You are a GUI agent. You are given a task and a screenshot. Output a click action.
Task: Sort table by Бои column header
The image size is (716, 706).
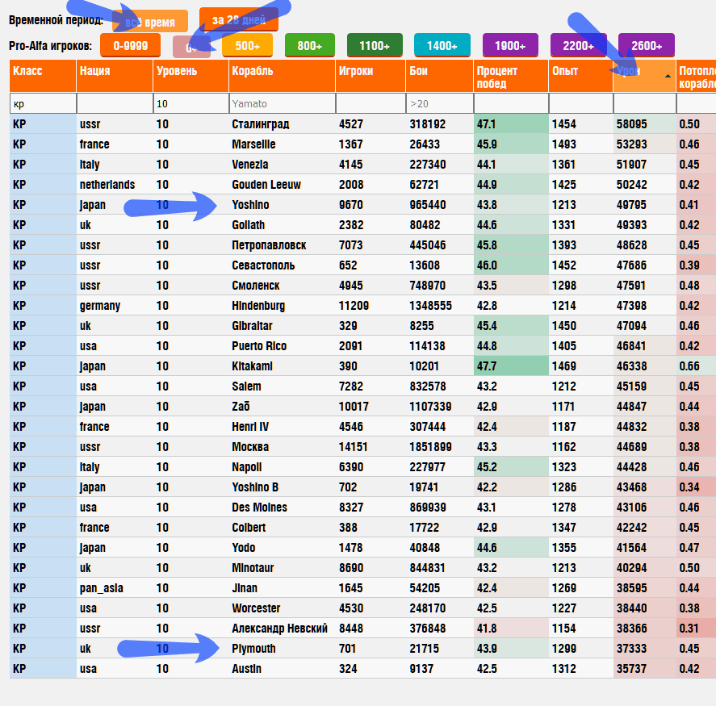(439, 76)
